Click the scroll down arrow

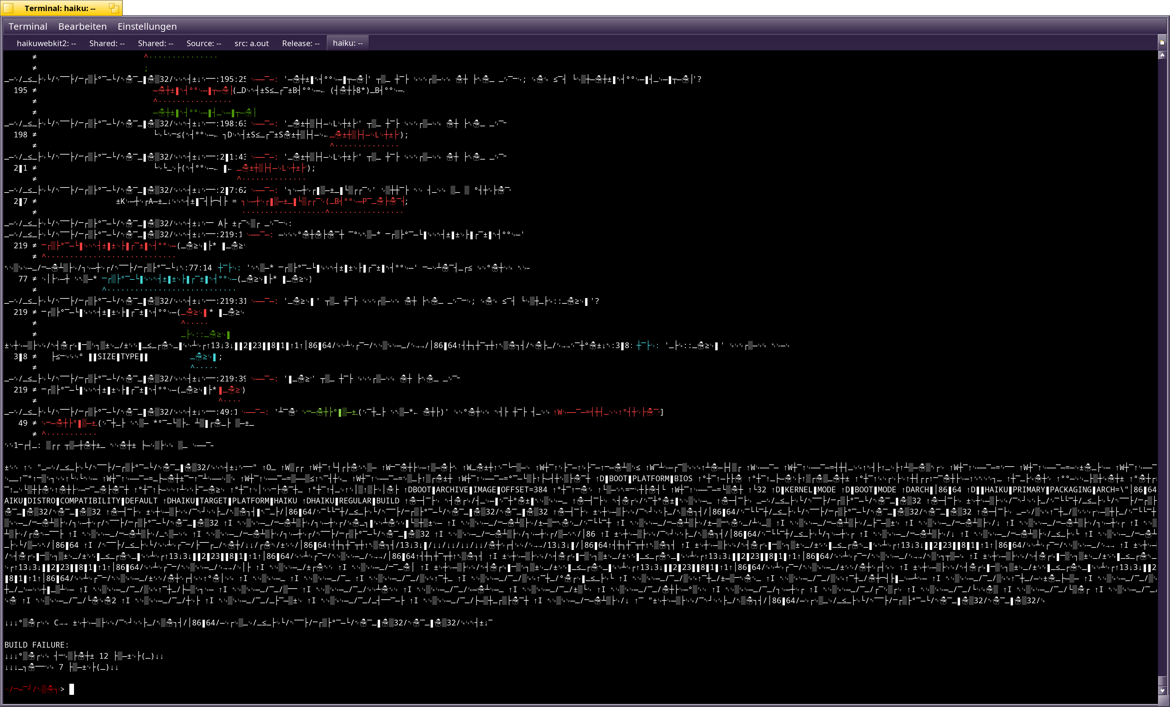[x=1162, y=691]
